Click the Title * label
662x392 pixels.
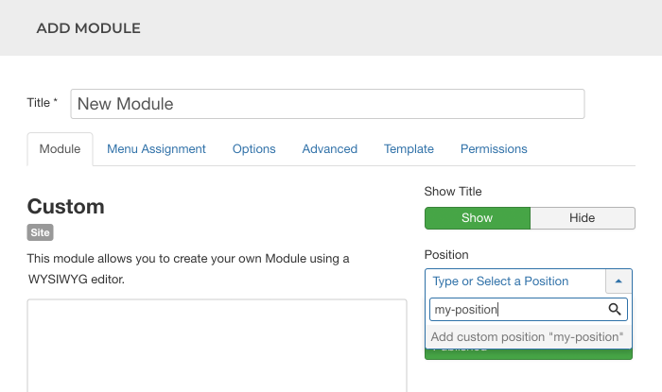(x=43, y=103)
